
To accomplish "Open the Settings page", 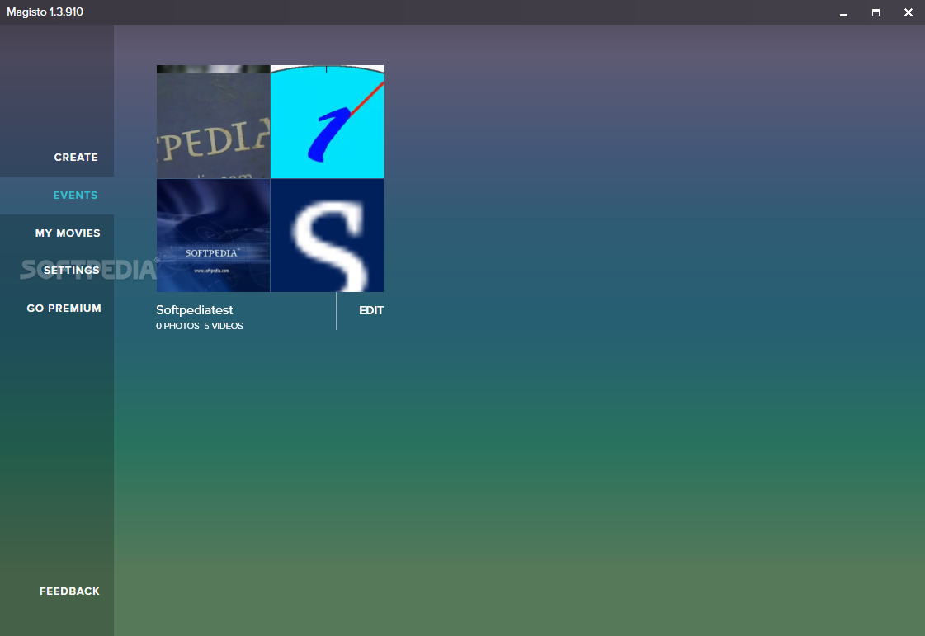I will pyautogui.click(x=71, y=271).
